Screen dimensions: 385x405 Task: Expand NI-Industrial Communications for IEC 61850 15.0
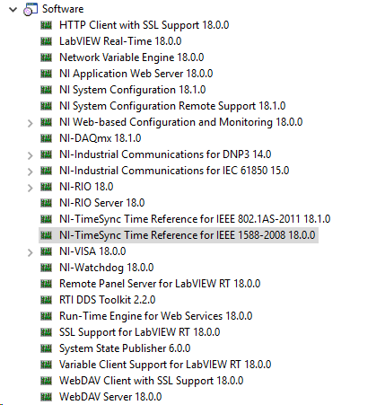(x=30, y=172)
